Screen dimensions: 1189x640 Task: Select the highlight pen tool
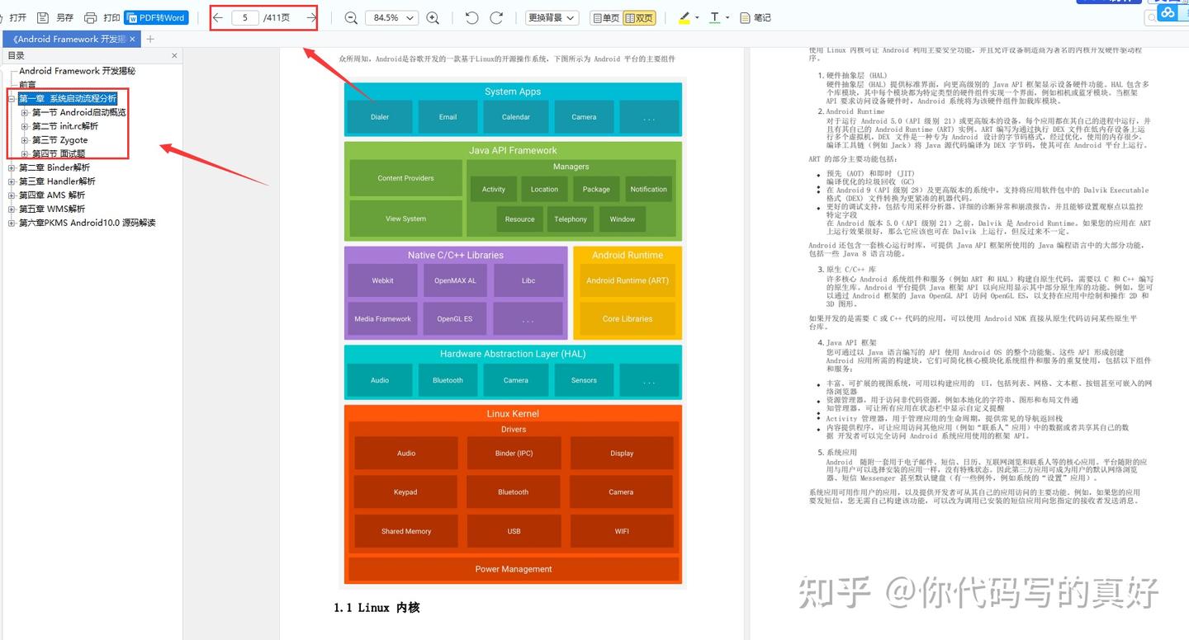[x=683, y=16]
